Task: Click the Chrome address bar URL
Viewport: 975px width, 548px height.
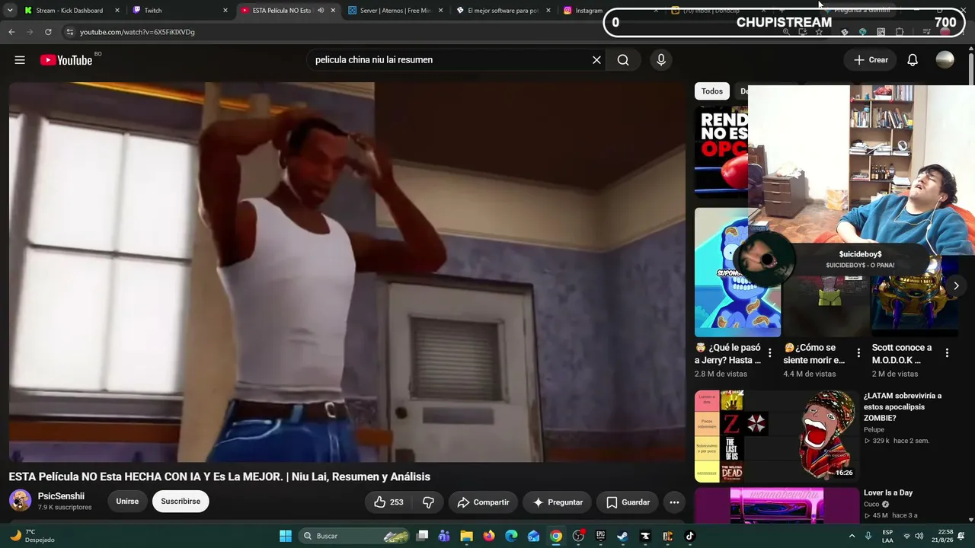Action: pos(137,32)
